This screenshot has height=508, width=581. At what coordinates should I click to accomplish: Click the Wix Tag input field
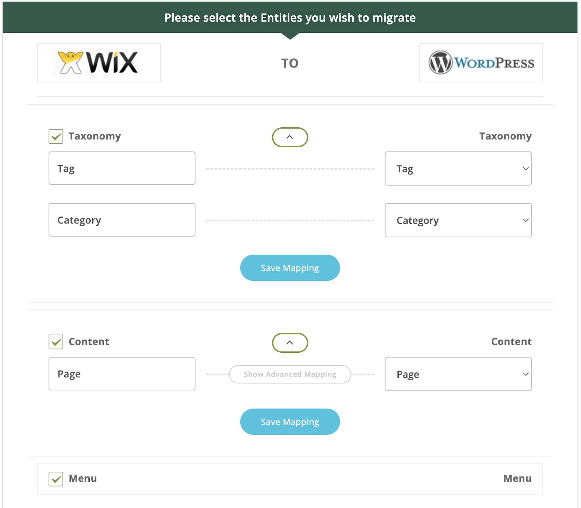tap(122, 168)
